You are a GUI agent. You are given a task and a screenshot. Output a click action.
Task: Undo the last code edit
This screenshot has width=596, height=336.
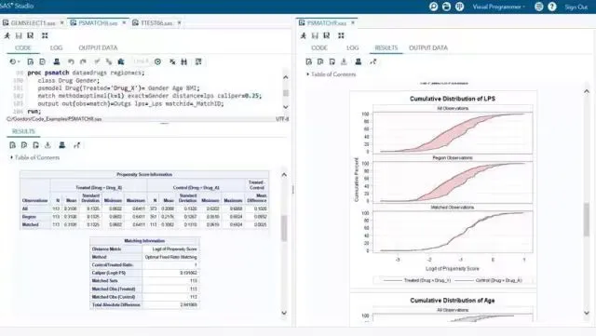pyautogui.click(x=71, y=61)
